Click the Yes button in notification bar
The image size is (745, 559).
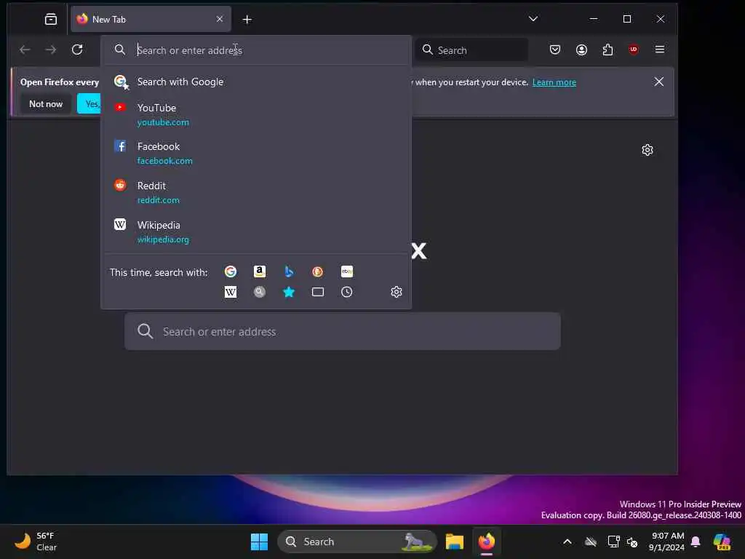click(x=89, y=103)
